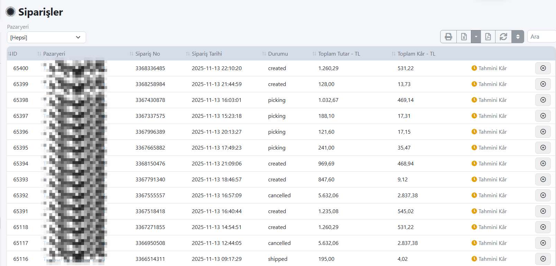Click clock icon beside order 65398 profit
The image size is (556, 266).
(x=474, y=100)
